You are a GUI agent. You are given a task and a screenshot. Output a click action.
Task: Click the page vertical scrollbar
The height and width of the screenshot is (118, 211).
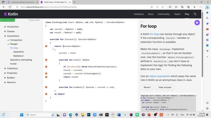click(x=202, y=45)
